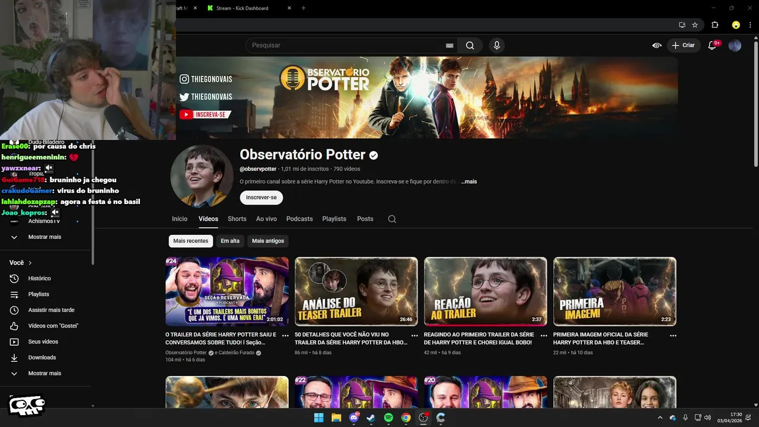Expand channel description with ...mais
Image resolution: width=759 pixels, height=427 pixels.
[469, 181]
